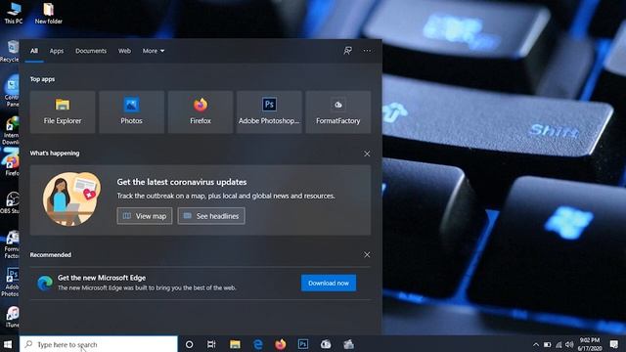Click the Download now Edge button
This screenshot has height=352, width=626.
coord(329,283)
